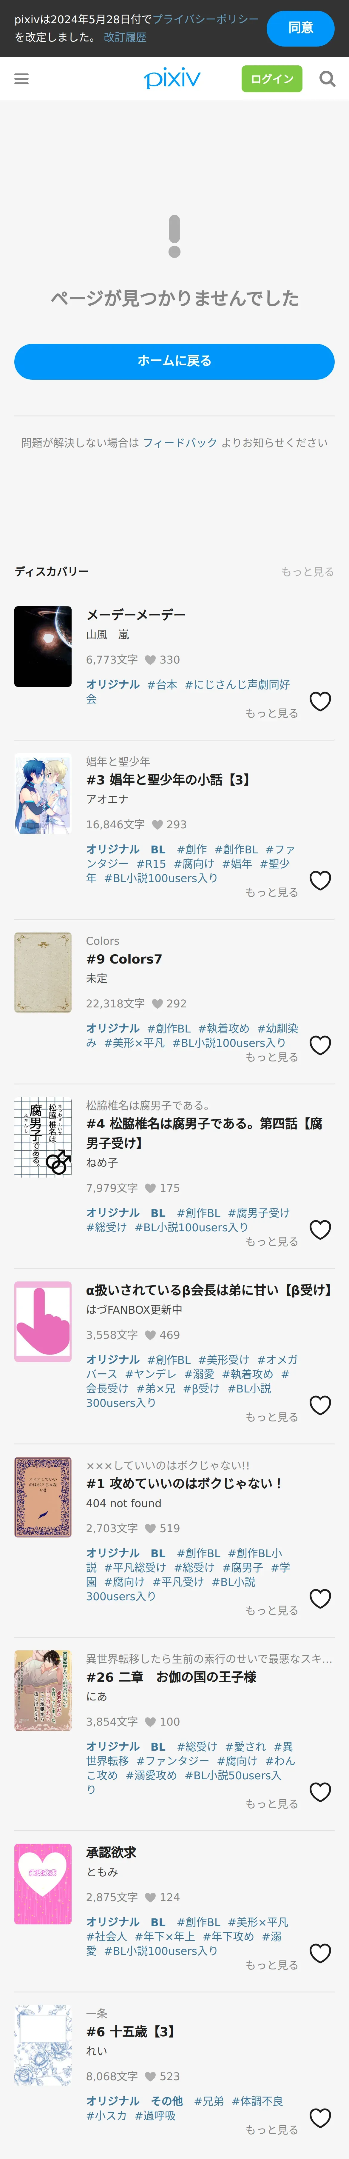Click the search magnifier icon
The width and height of the screenshot is (349, 2159).
(327, 79)
